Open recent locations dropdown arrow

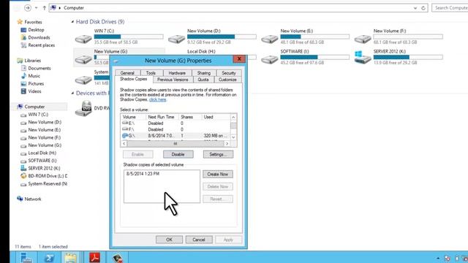36,8
